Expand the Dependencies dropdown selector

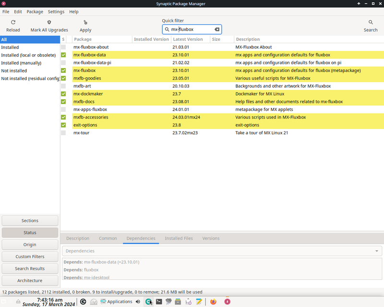222,251
